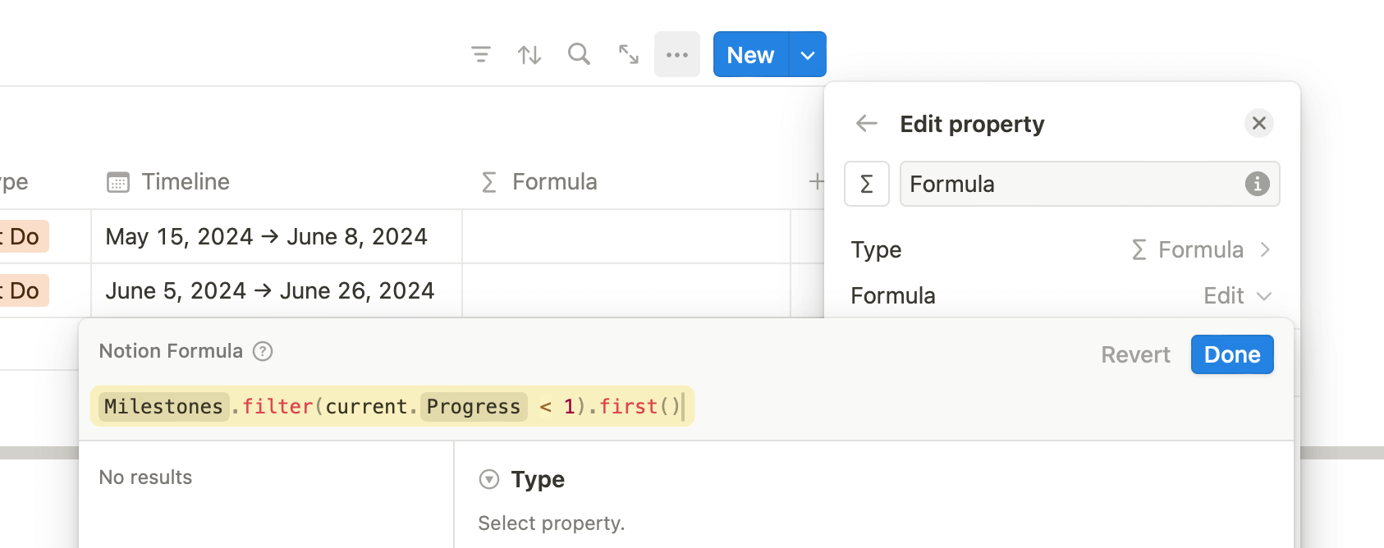Click the search magnifier icon
The image size is (1384, 548).
(579, 55)
